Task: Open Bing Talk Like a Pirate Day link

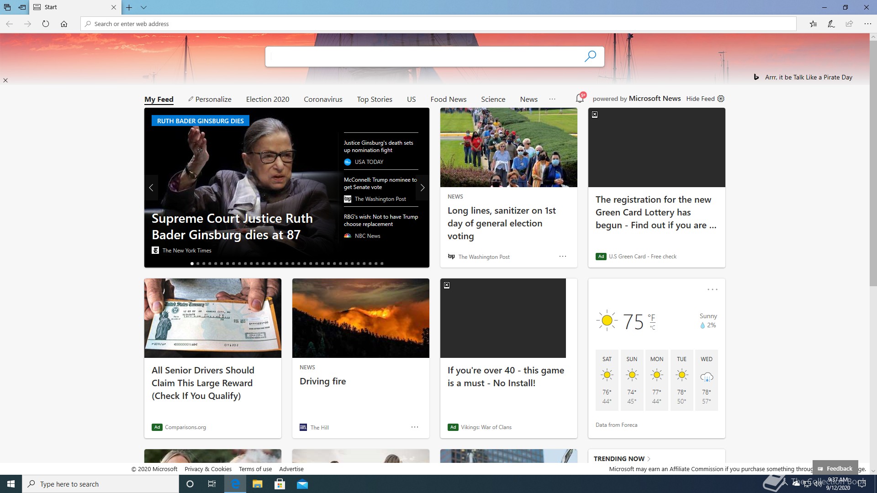Action: tap(808, 77)
